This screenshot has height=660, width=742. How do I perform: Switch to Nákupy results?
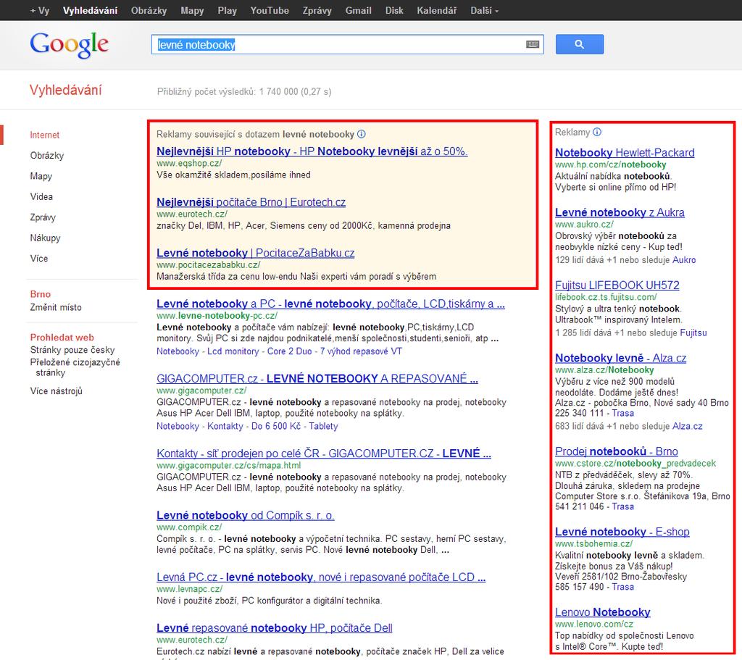click(x=46, y=238)
